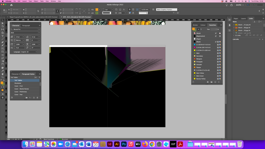
Task: Delete the selected paragraph style
Action: [37, 98]
